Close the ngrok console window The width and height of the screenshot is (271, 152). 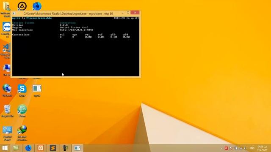[x=135, y=13]
